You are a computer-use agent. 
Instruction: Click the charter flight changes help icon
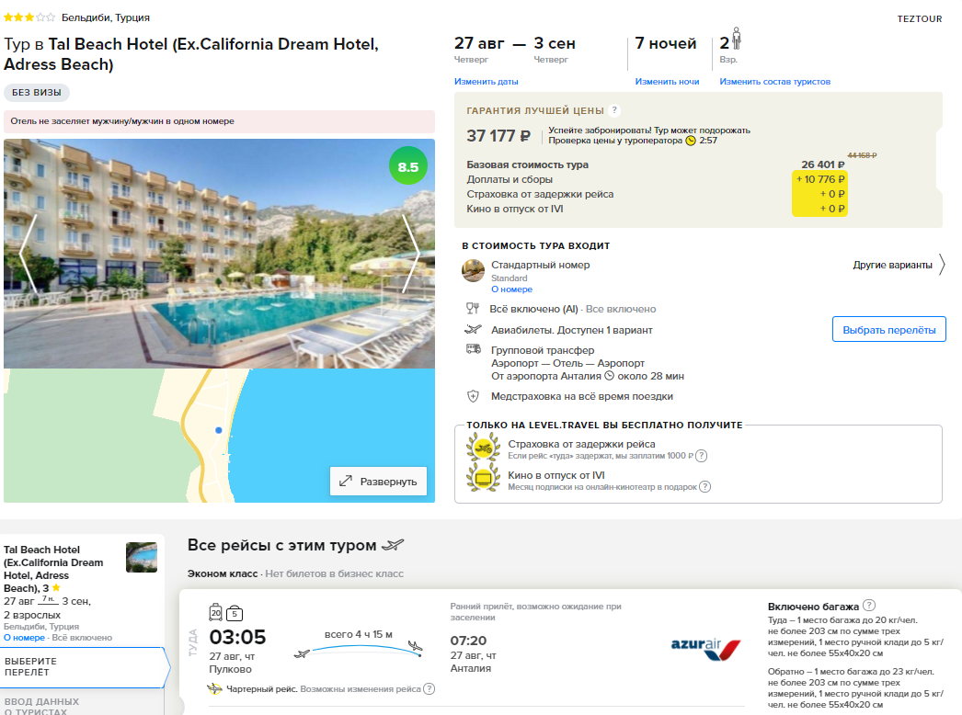click(x=429, y=688)
